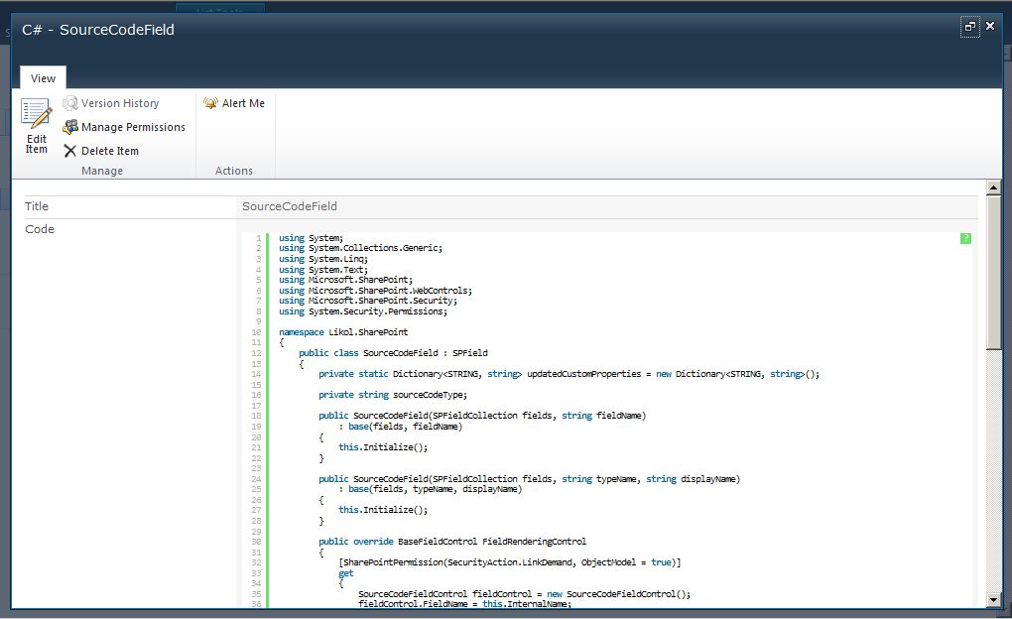Click the 'using System;' code line

coord(312,238)
